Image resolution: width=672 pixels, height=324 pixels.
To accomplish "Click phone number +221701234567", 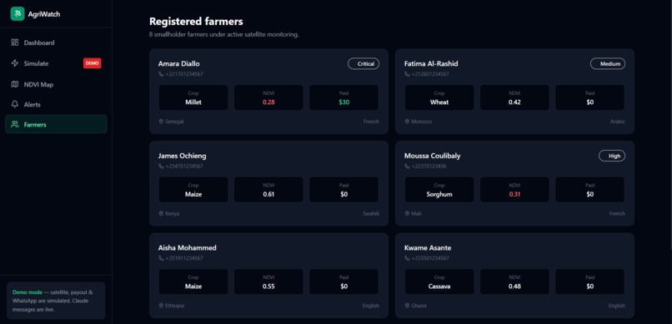I will point(184,74).
